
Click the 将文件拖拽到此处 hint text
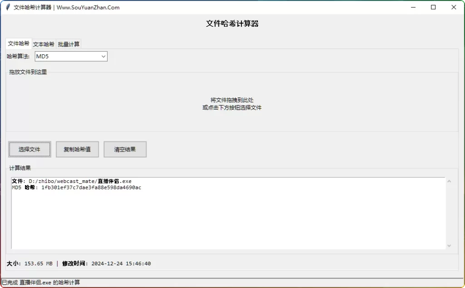coord(232,100)
